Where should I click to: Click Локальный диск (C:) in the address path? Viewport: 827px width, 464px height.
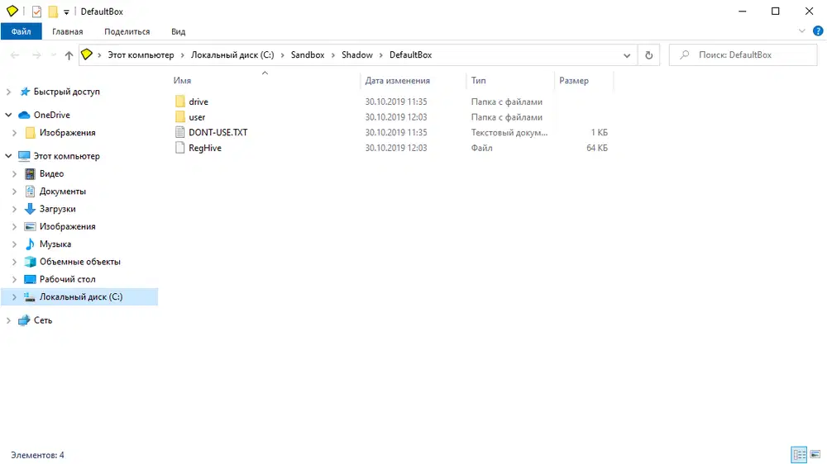tap(232, 54)
